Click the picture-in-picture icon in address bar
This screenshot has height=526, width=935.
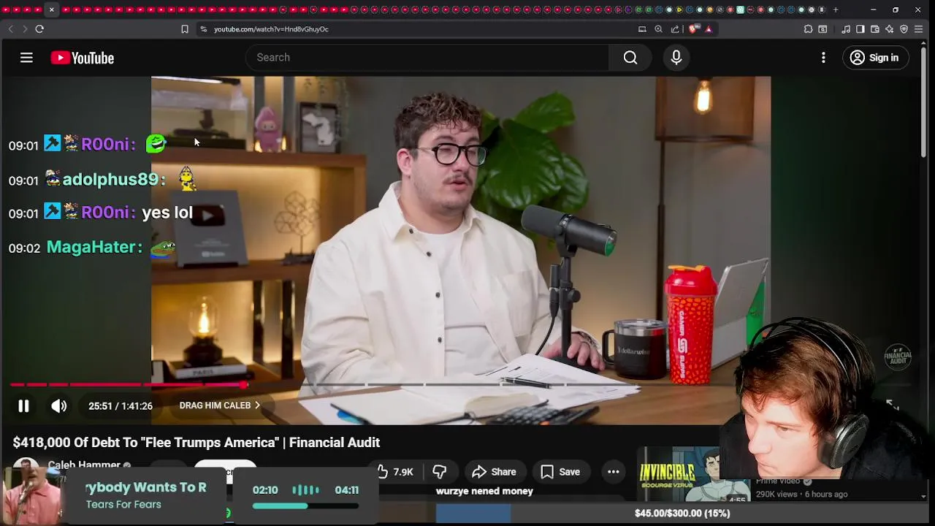[642, 29]
